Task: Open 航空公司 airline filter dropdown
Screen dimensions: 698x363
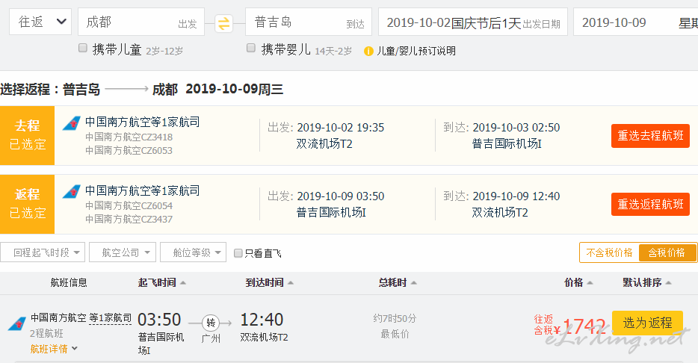Action: (x=123, y=252)
